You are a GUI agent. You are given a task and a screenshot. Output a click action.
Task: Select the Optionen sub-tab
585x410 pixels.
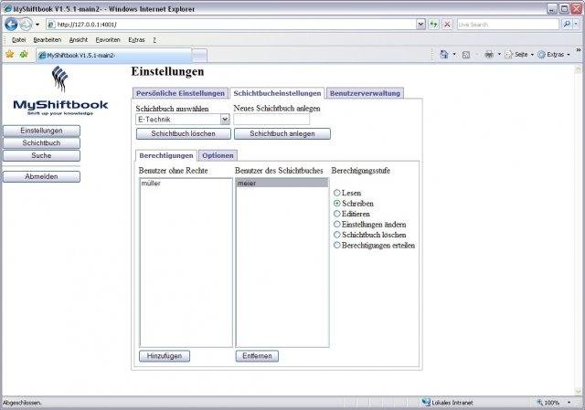tap(218, 155)
